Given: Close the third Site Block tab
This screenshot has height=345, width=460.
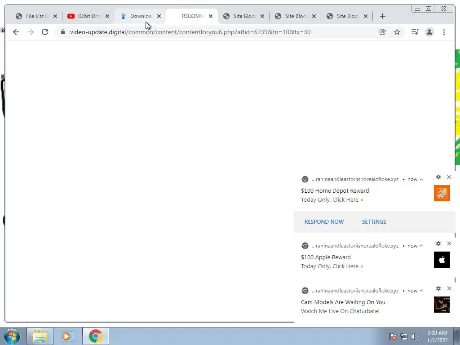Looking at the screenshot, I should tap(366, 16).
